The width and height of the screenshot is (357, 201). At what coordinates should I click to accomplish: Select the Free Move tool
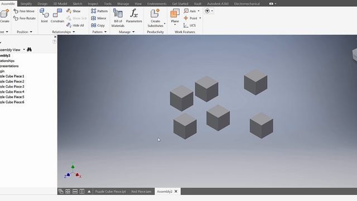click(x=24, y=11)
